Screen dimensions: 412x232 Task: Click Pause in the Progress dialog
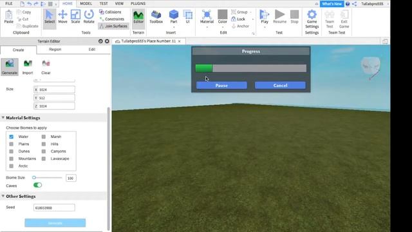coord(221,85)
